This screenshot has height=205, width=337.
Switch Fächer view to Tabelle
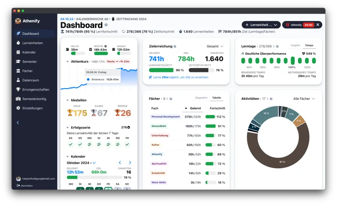[216, 98]
